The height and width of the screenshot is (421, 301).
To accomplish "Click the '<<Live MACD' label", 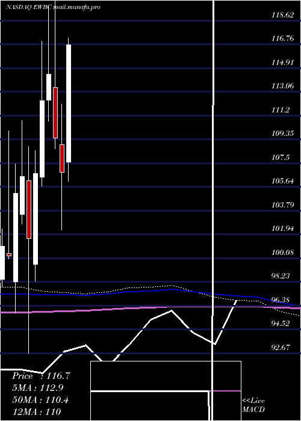I will coord(253,405).
